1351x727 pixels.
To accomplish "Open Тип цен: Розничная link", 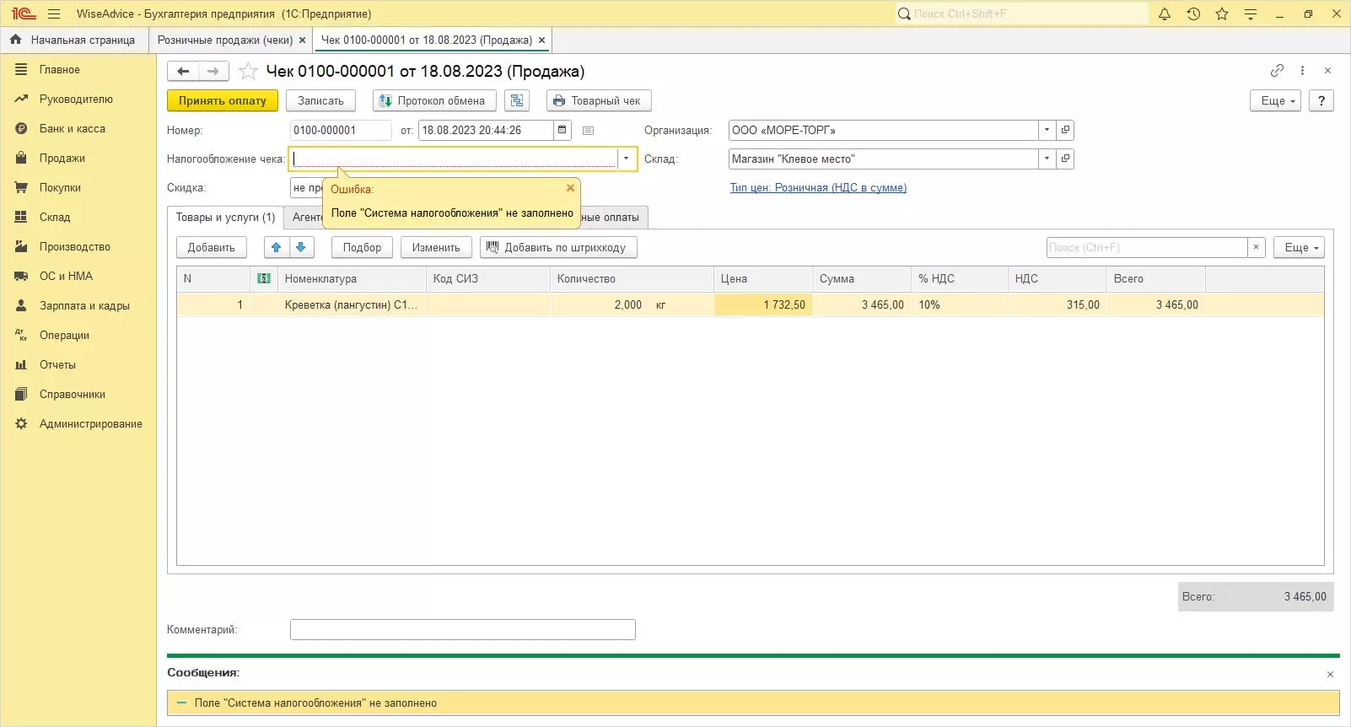I will click(x=818, y=187).
